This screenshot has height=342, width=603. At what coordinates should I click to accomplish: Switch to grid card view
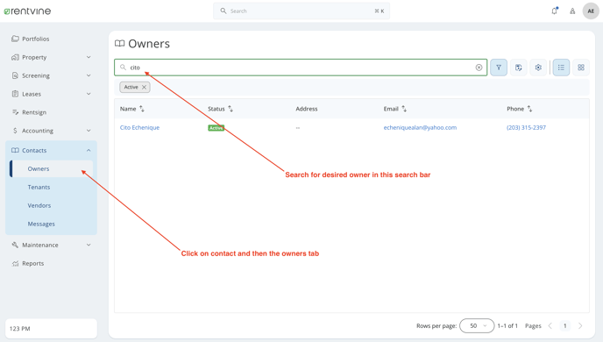581,68
